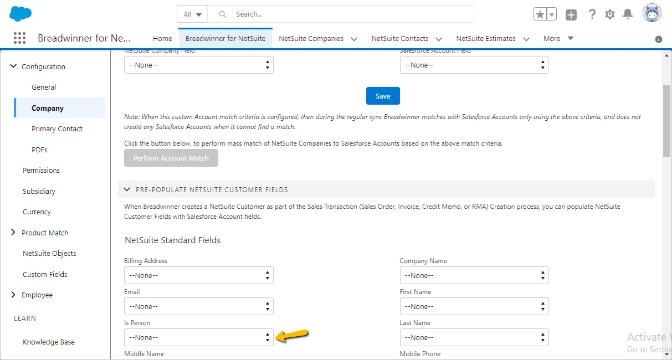Expand the NetSuite Estimates tab chevron

[x=526, y=39]
